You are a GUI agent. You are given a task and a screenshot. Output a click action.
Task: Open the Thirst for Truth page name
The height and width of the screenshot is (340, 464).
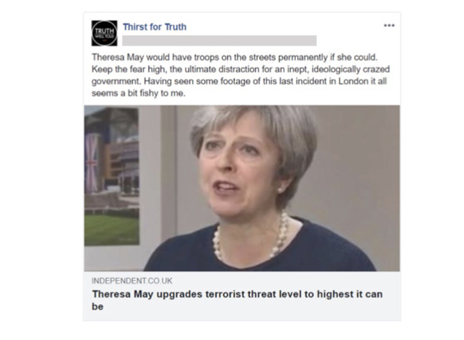[x=155, y=27]
